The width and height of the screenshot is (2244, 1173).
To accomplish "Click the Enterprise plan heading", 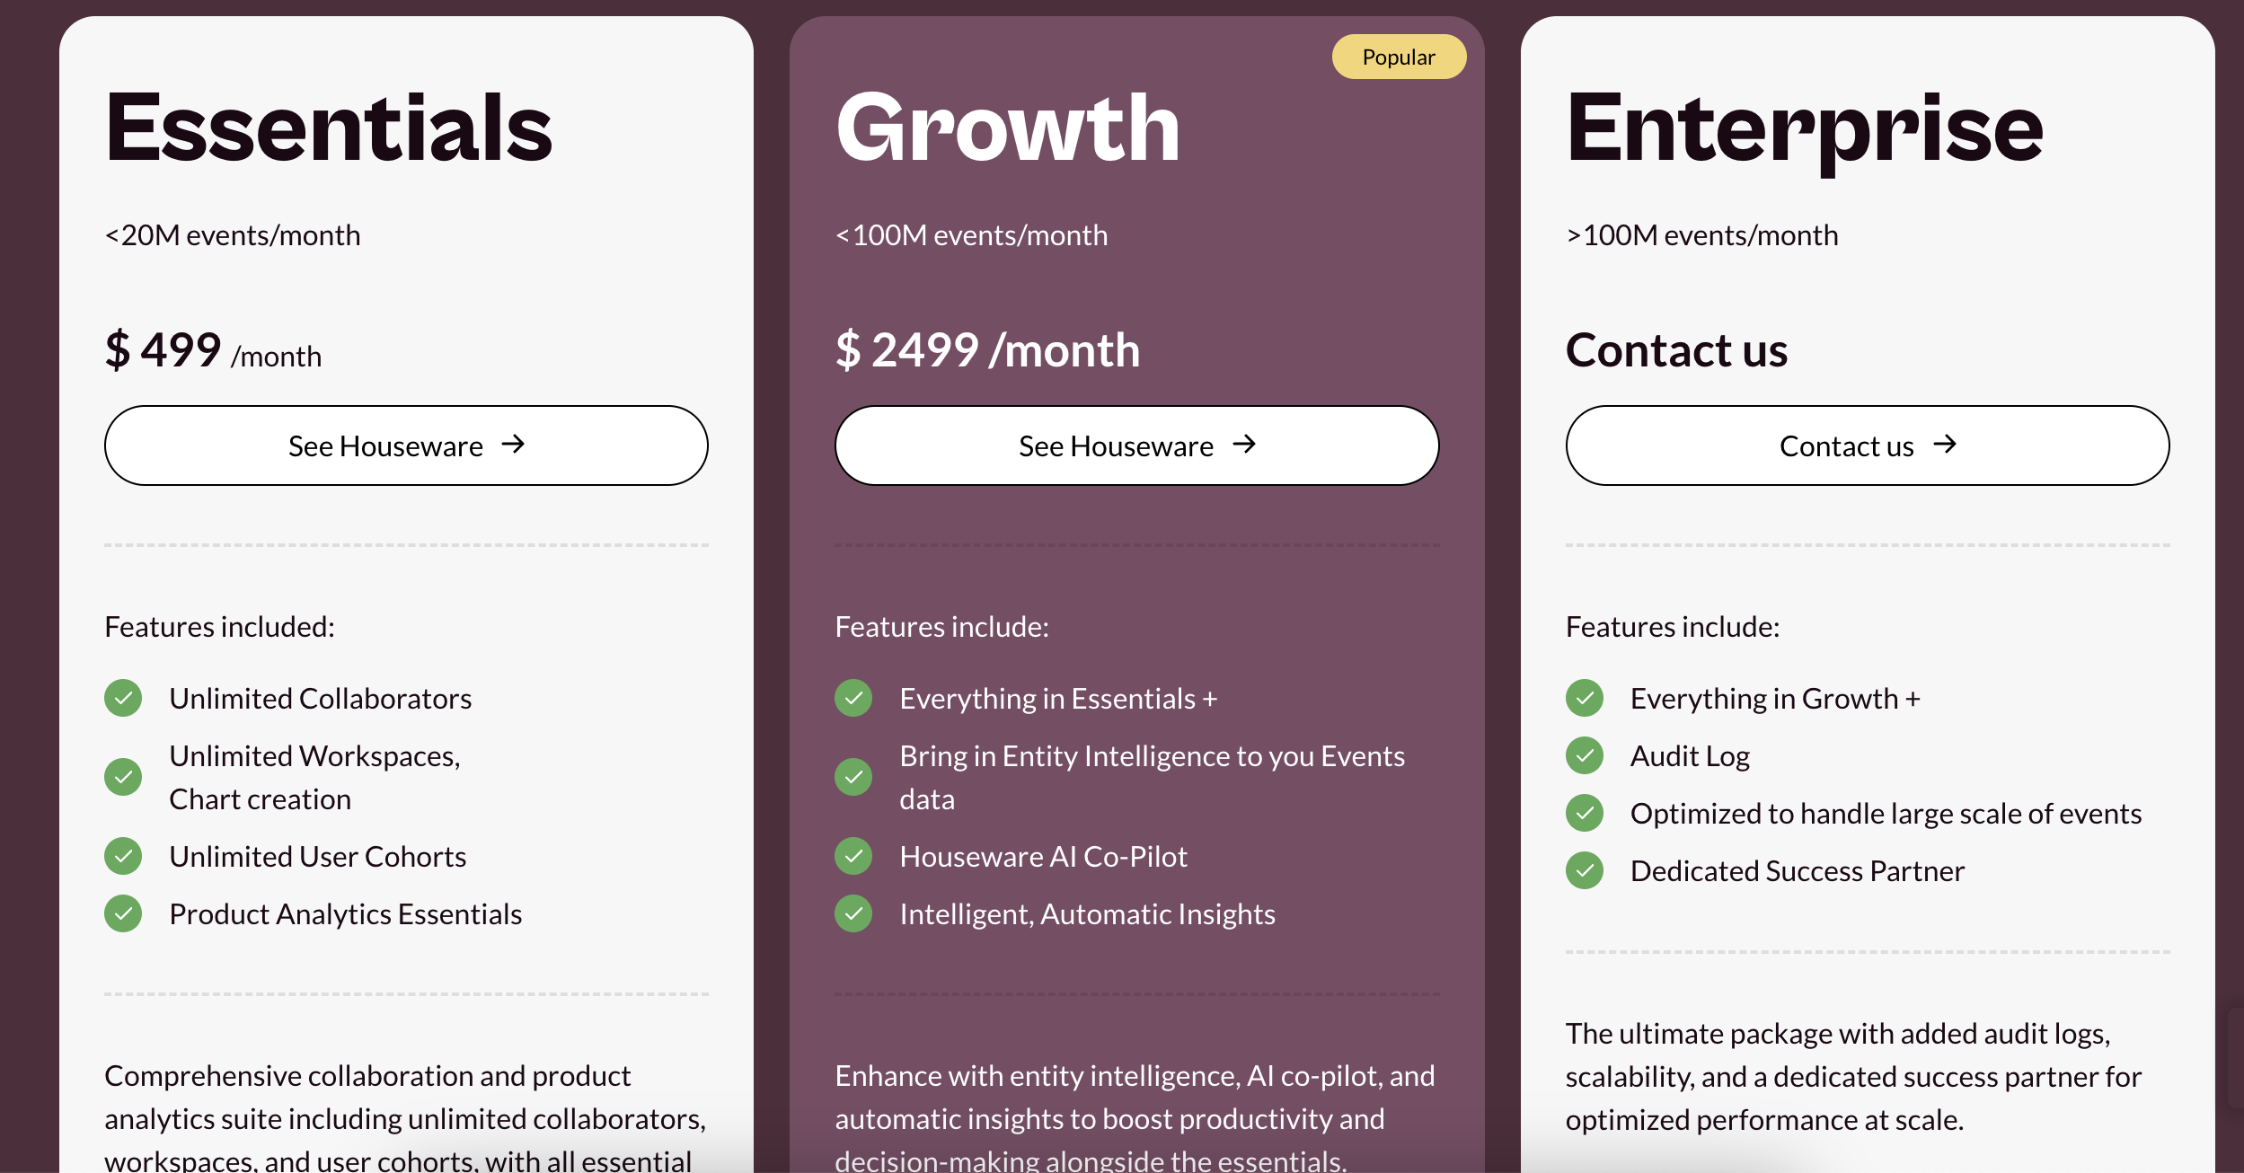I will click(1805, 131).
